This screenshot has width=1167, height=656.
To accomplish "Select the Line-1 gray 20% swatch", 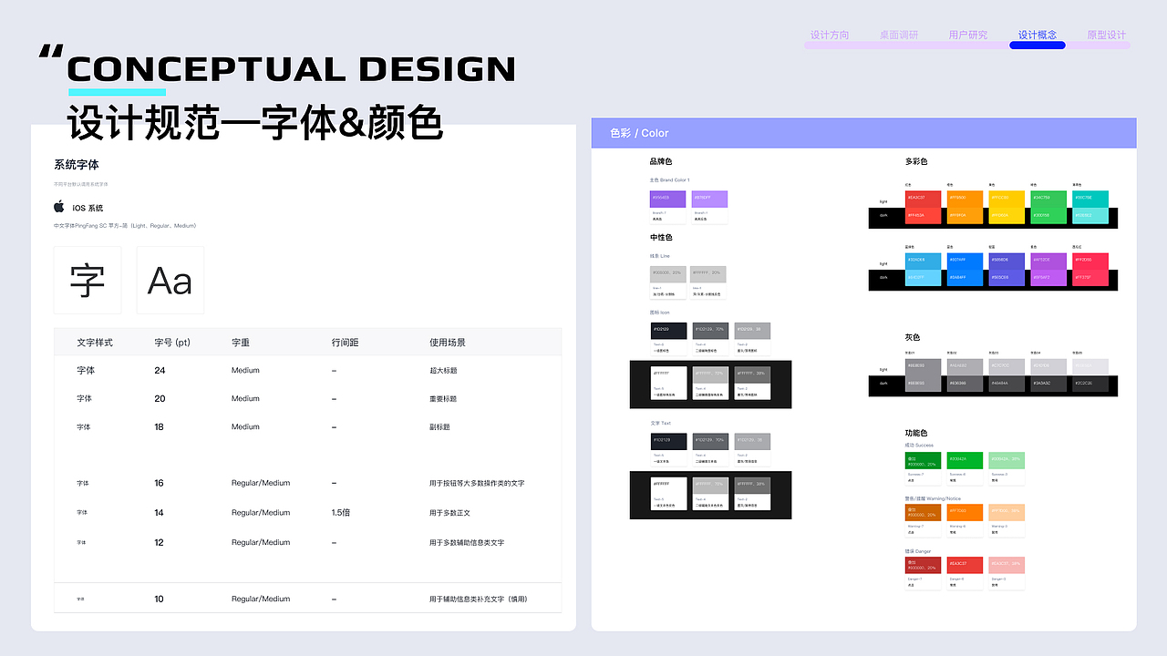I will pyautogui.click(x=667, y=273).
